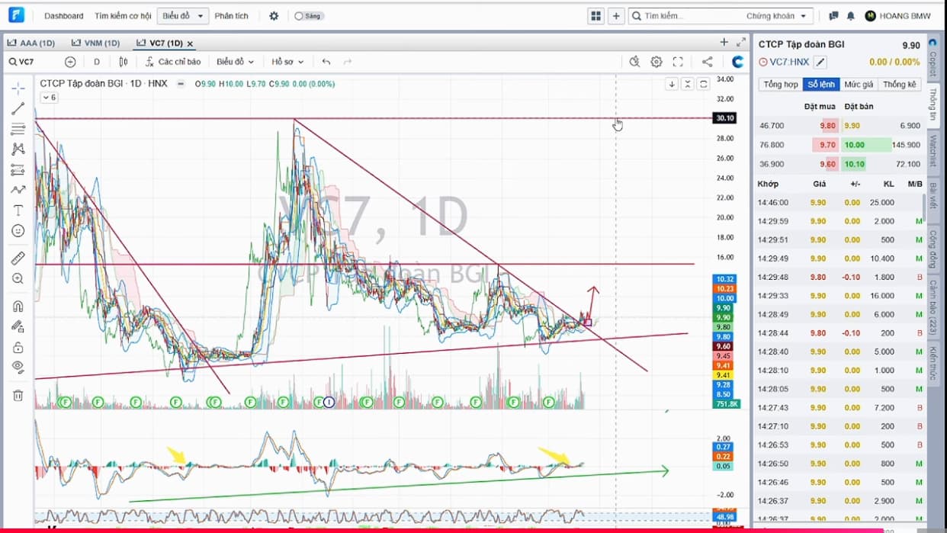The width and height of the screenshot is (947, 533).
Task: Open the Watchlist side panel tab
Action: pyautogui.click(x=933, y=151)
